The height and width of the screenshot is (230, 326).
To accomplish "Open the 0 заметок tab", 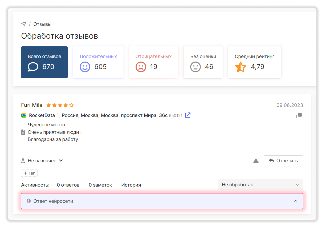I will point(100,185).
